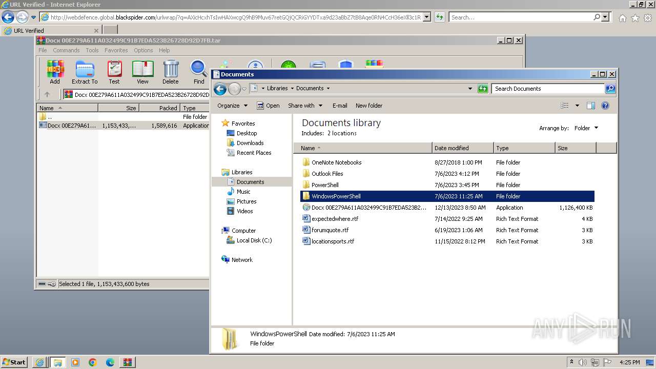Open Help menu in WinRAR
This screenshot has height=369, width=656.
[x=164, y=50]
